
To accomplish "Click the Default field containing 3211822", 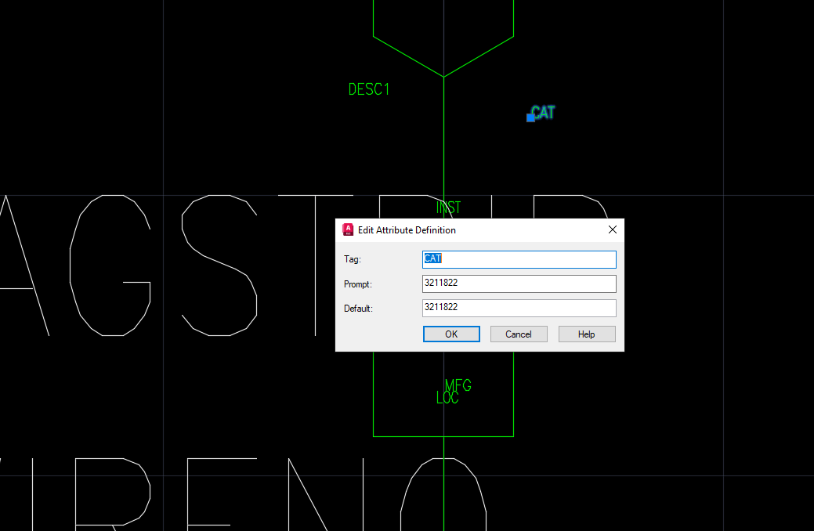I will 519,308.
